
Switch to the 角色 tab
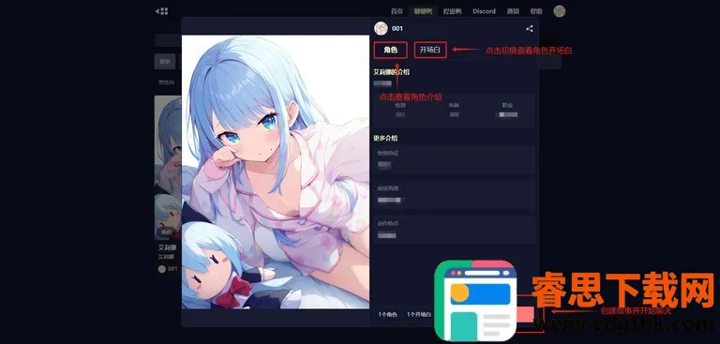(390, 50)
